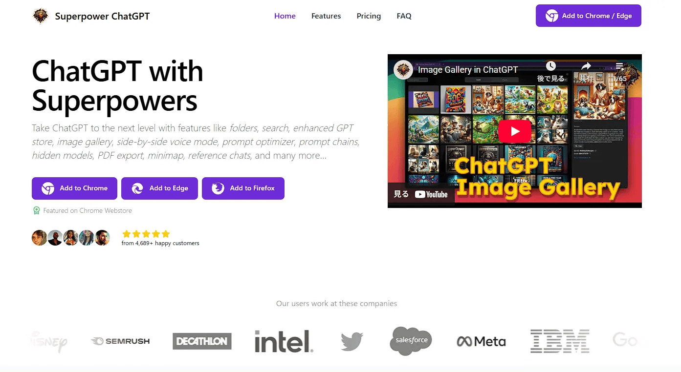Click the channel avatar in video header
The image size is (681, 372).
click(x=403, y=70)
